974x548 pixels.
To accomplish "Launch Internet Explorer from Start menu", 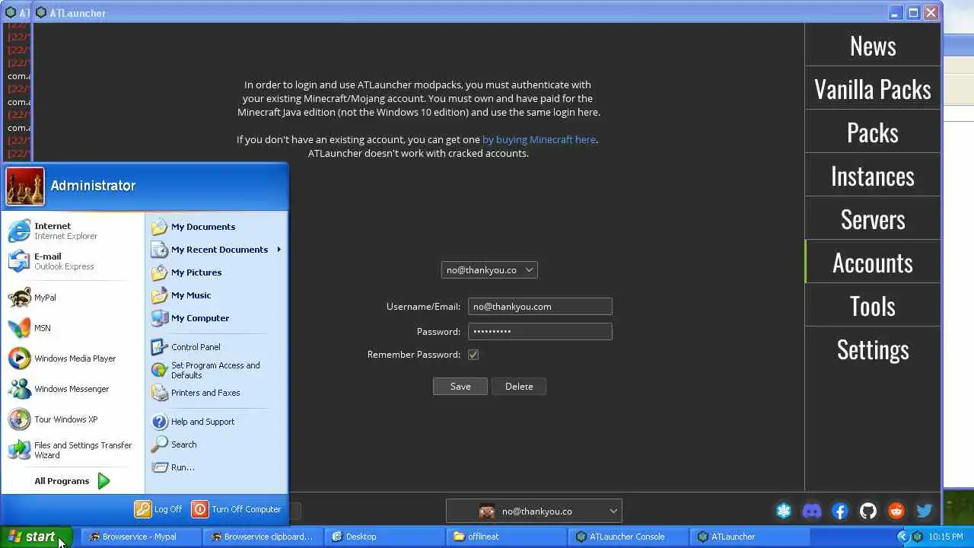I will 73,231.
